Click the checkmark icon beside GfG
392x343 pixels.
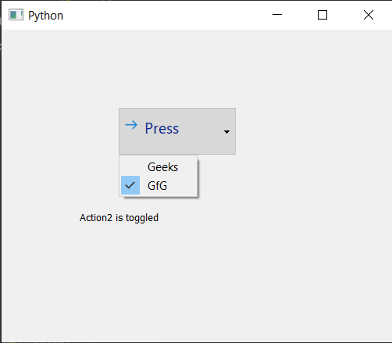pos(130,185)
